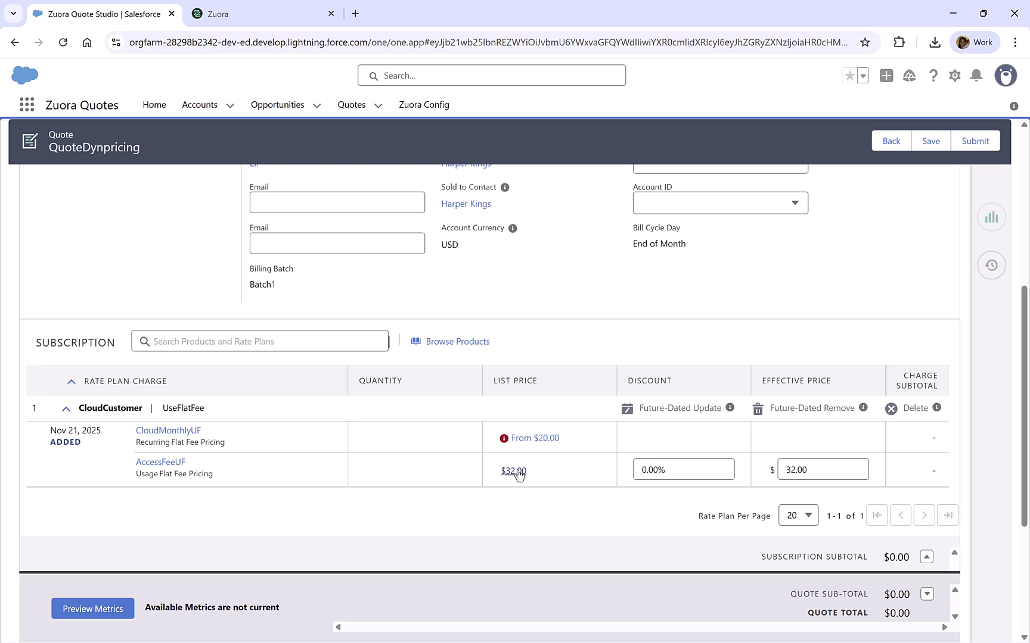This screenshot has width=1030, height=643.
Task: Switch to the Zuora browser tab
Action: [256, 13]
